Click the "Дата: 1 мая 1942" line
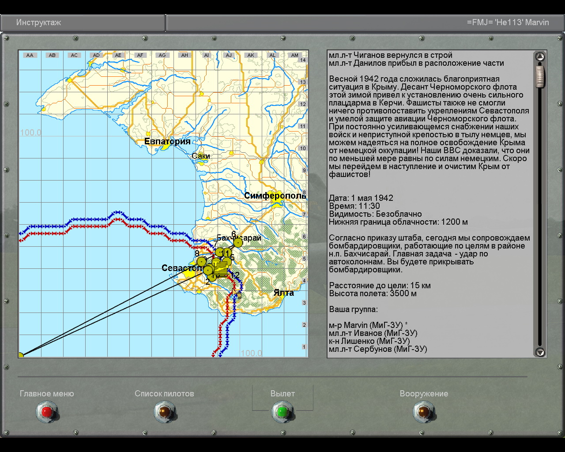 tap(361, 198)
